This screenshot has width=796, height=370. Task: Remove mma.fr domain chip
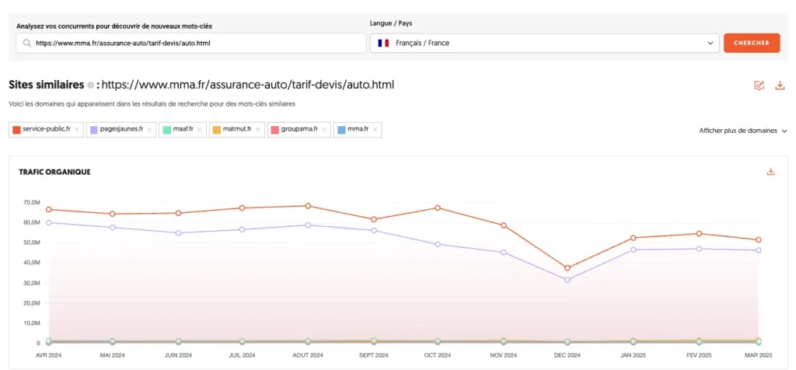pos(375,130)
